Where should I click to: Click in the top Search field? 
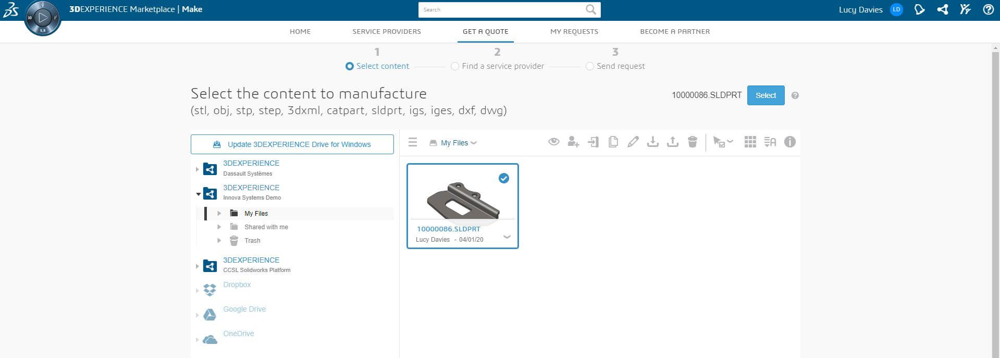(503, 9)
